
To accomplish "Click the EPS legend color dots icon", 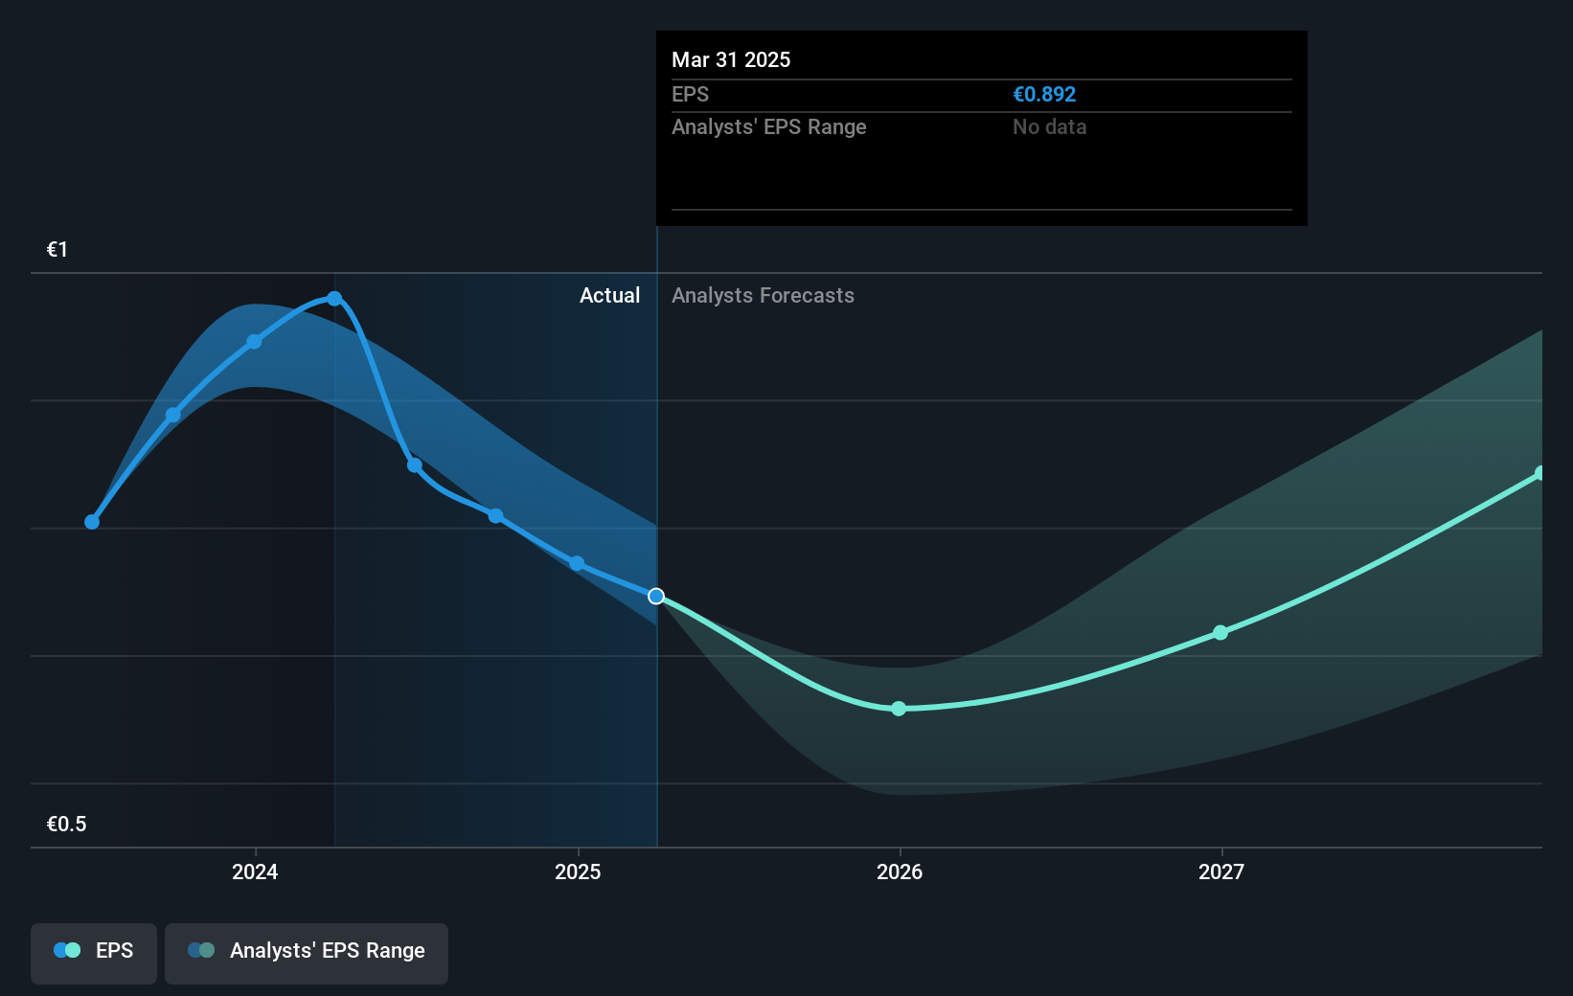I will (x=67, y=950).
